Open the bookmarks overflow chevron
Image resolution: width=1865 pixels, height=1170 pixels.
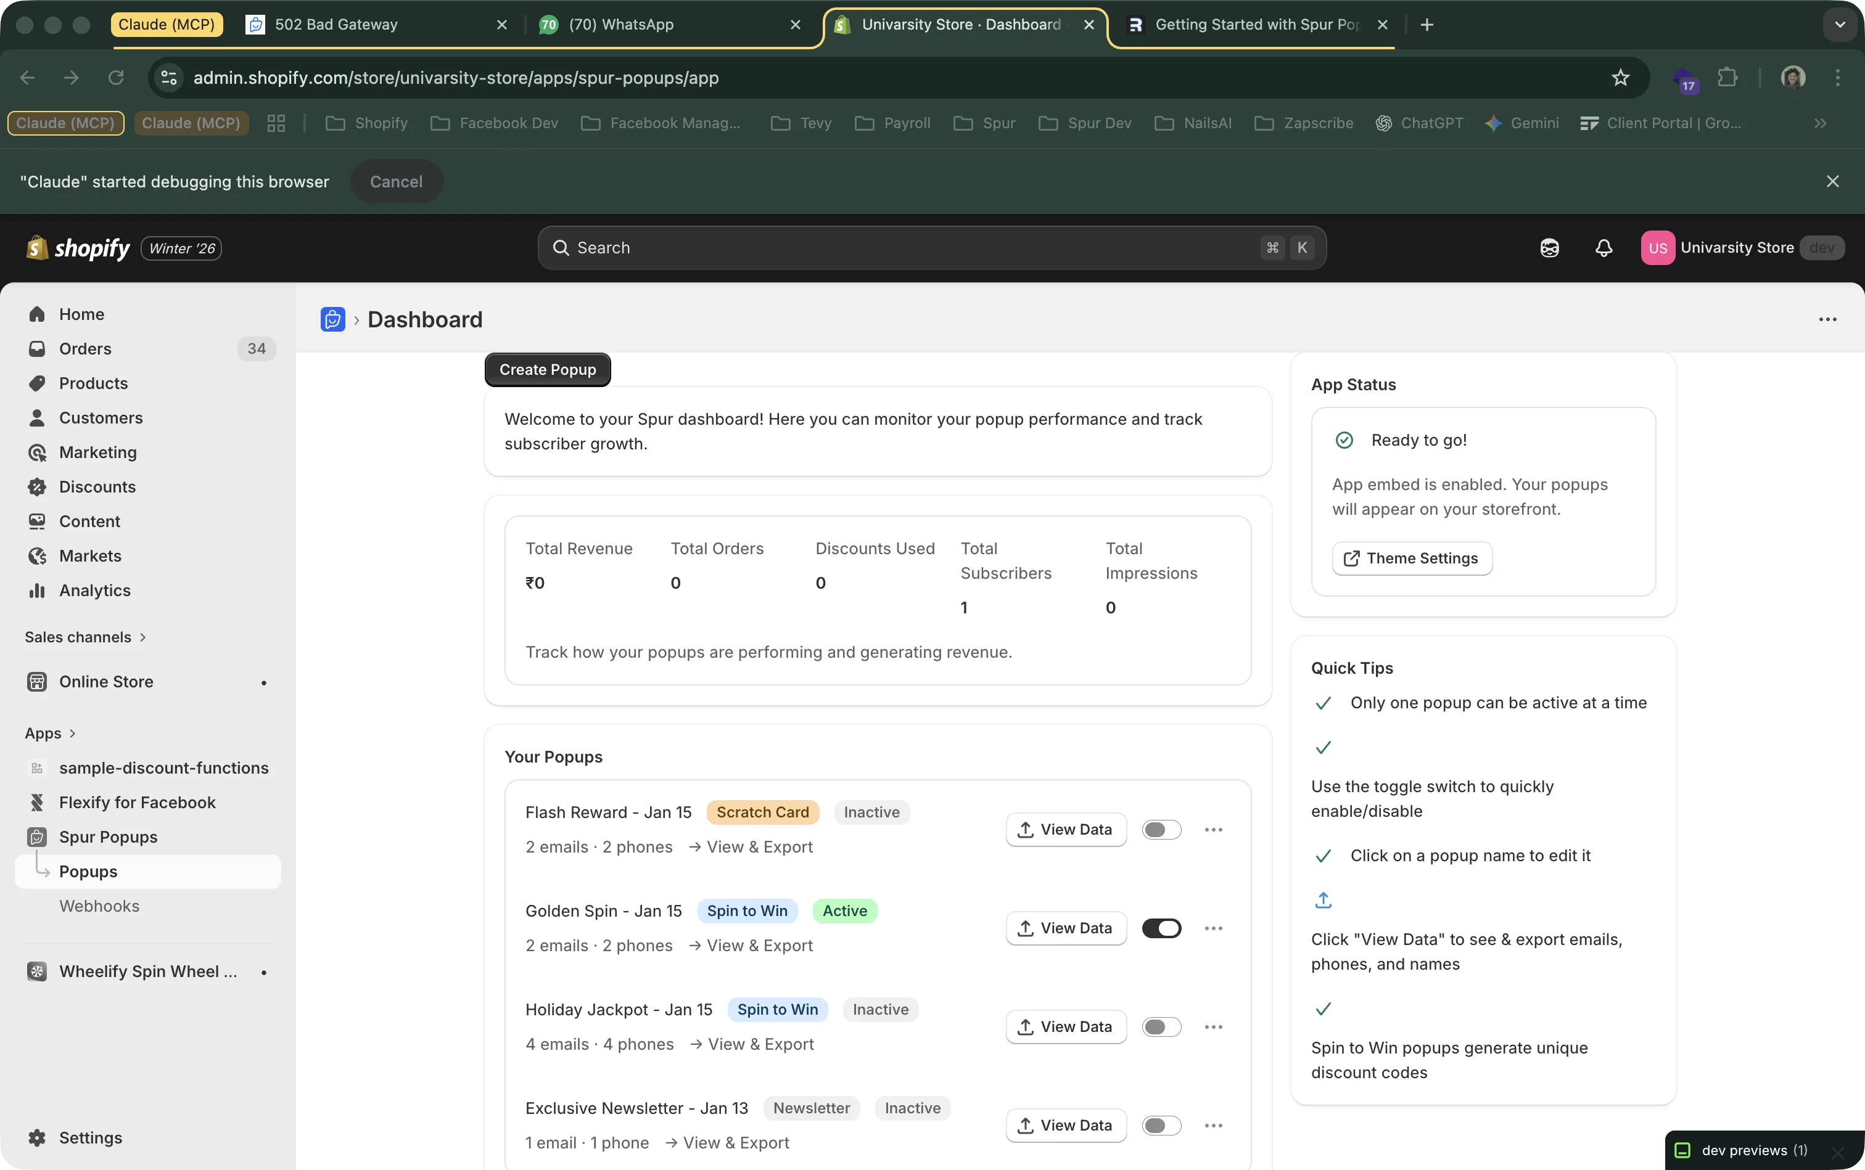(1821, 123)
